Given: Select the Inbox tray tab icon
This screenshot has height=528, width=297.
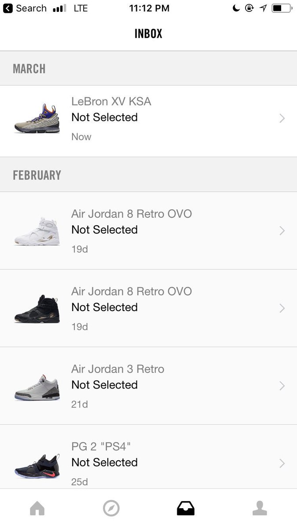Looking at the screenshot, I should point(185,509).
